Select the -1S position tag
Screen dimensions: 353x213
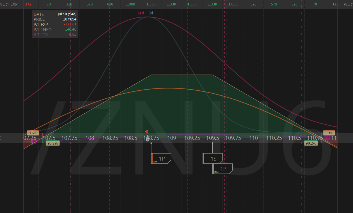[x=212, y=158]
